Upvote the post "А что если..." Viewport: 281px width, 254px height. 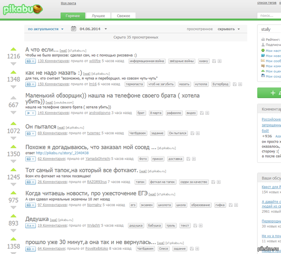14,48
